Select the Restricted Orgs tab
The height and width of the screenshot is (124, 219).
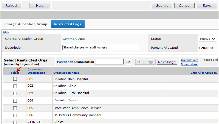68,24
